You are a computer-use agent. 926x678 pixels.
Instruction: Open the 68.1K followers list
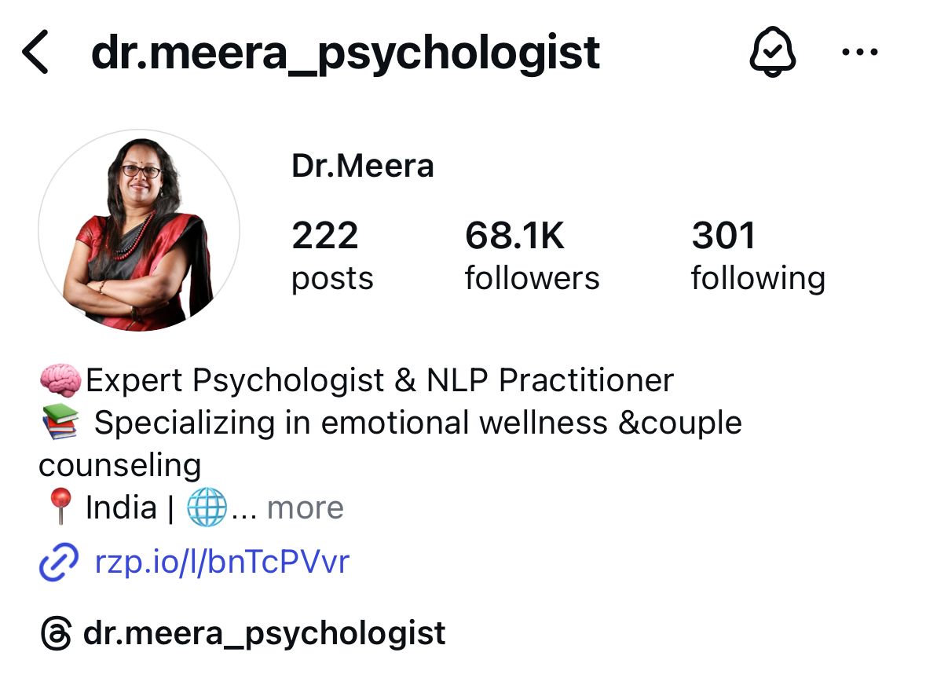point(532,255)
